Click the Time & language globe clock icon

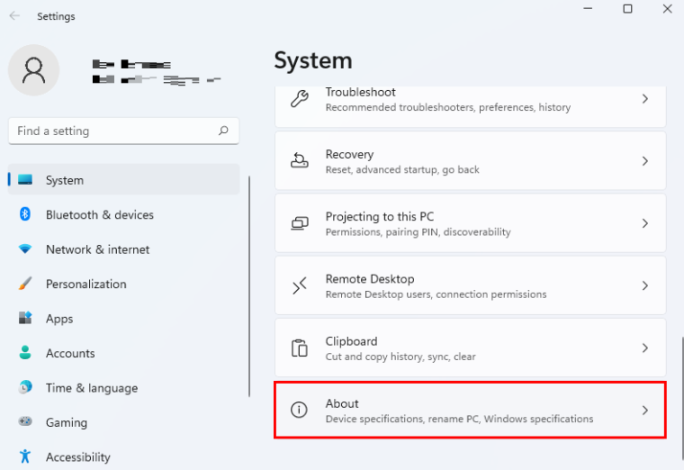tap(25, 387)
